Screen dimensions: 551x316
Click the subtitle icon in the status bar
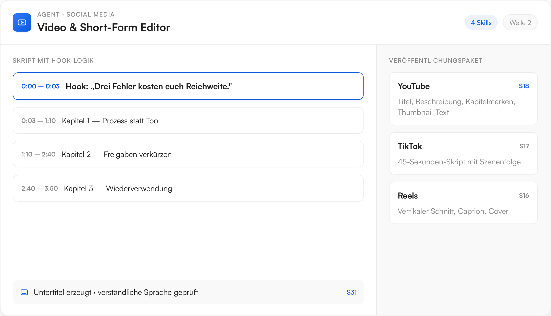[24, 292]
